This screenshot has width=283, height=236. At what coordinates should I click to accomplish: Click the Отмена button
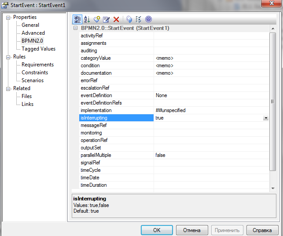(192, 230)
